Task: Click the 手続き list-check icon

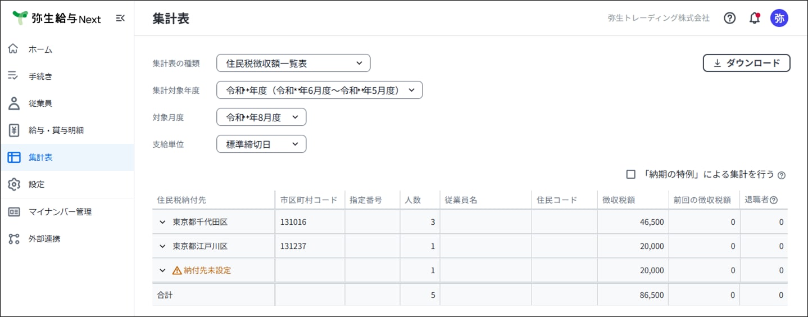Action: tap(14, 76)
